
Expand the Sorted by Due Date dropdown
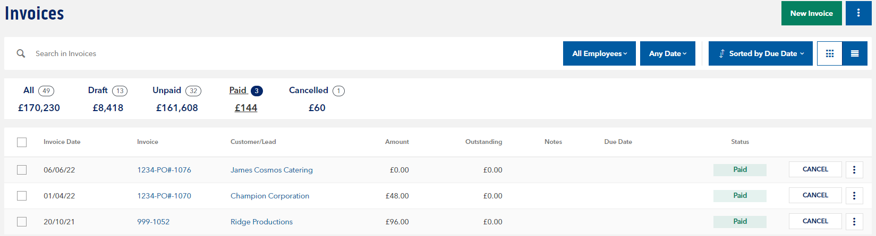click(760, 53)
